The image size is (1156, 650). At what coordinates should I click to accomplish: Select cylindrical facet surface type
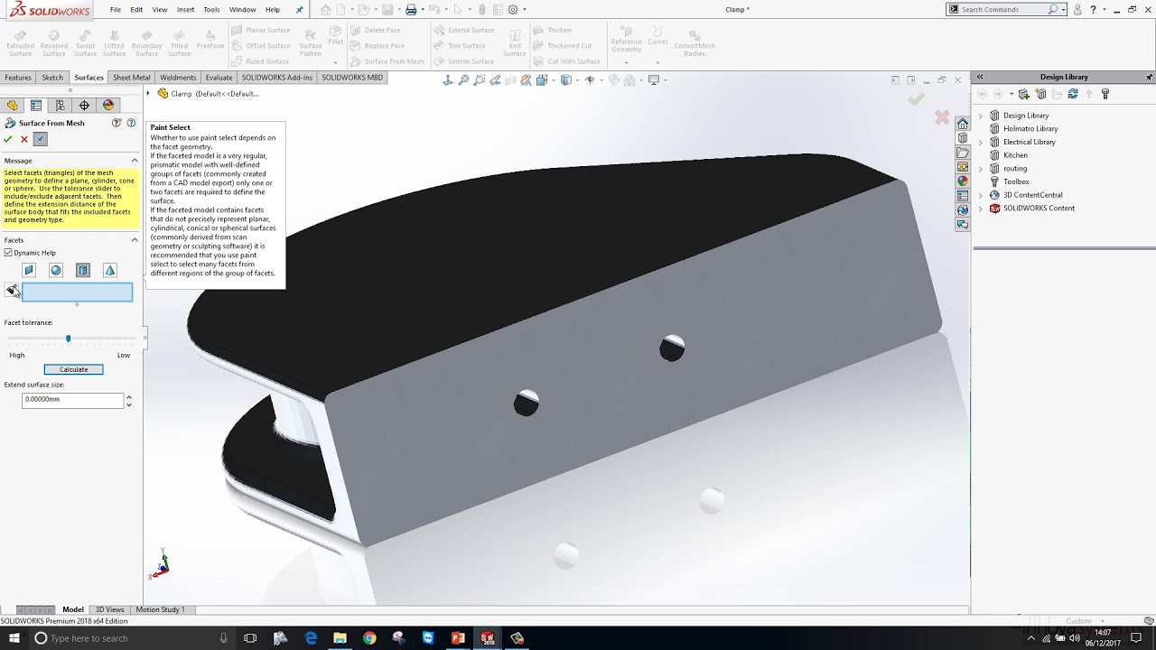tap(83, 270)
